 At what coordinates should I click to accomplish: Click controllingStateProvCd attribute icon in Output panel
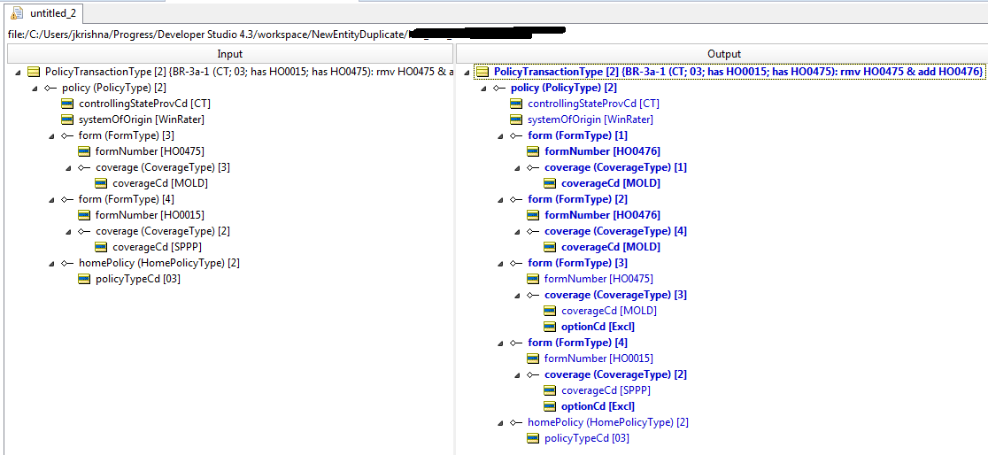tap(516, 104)
